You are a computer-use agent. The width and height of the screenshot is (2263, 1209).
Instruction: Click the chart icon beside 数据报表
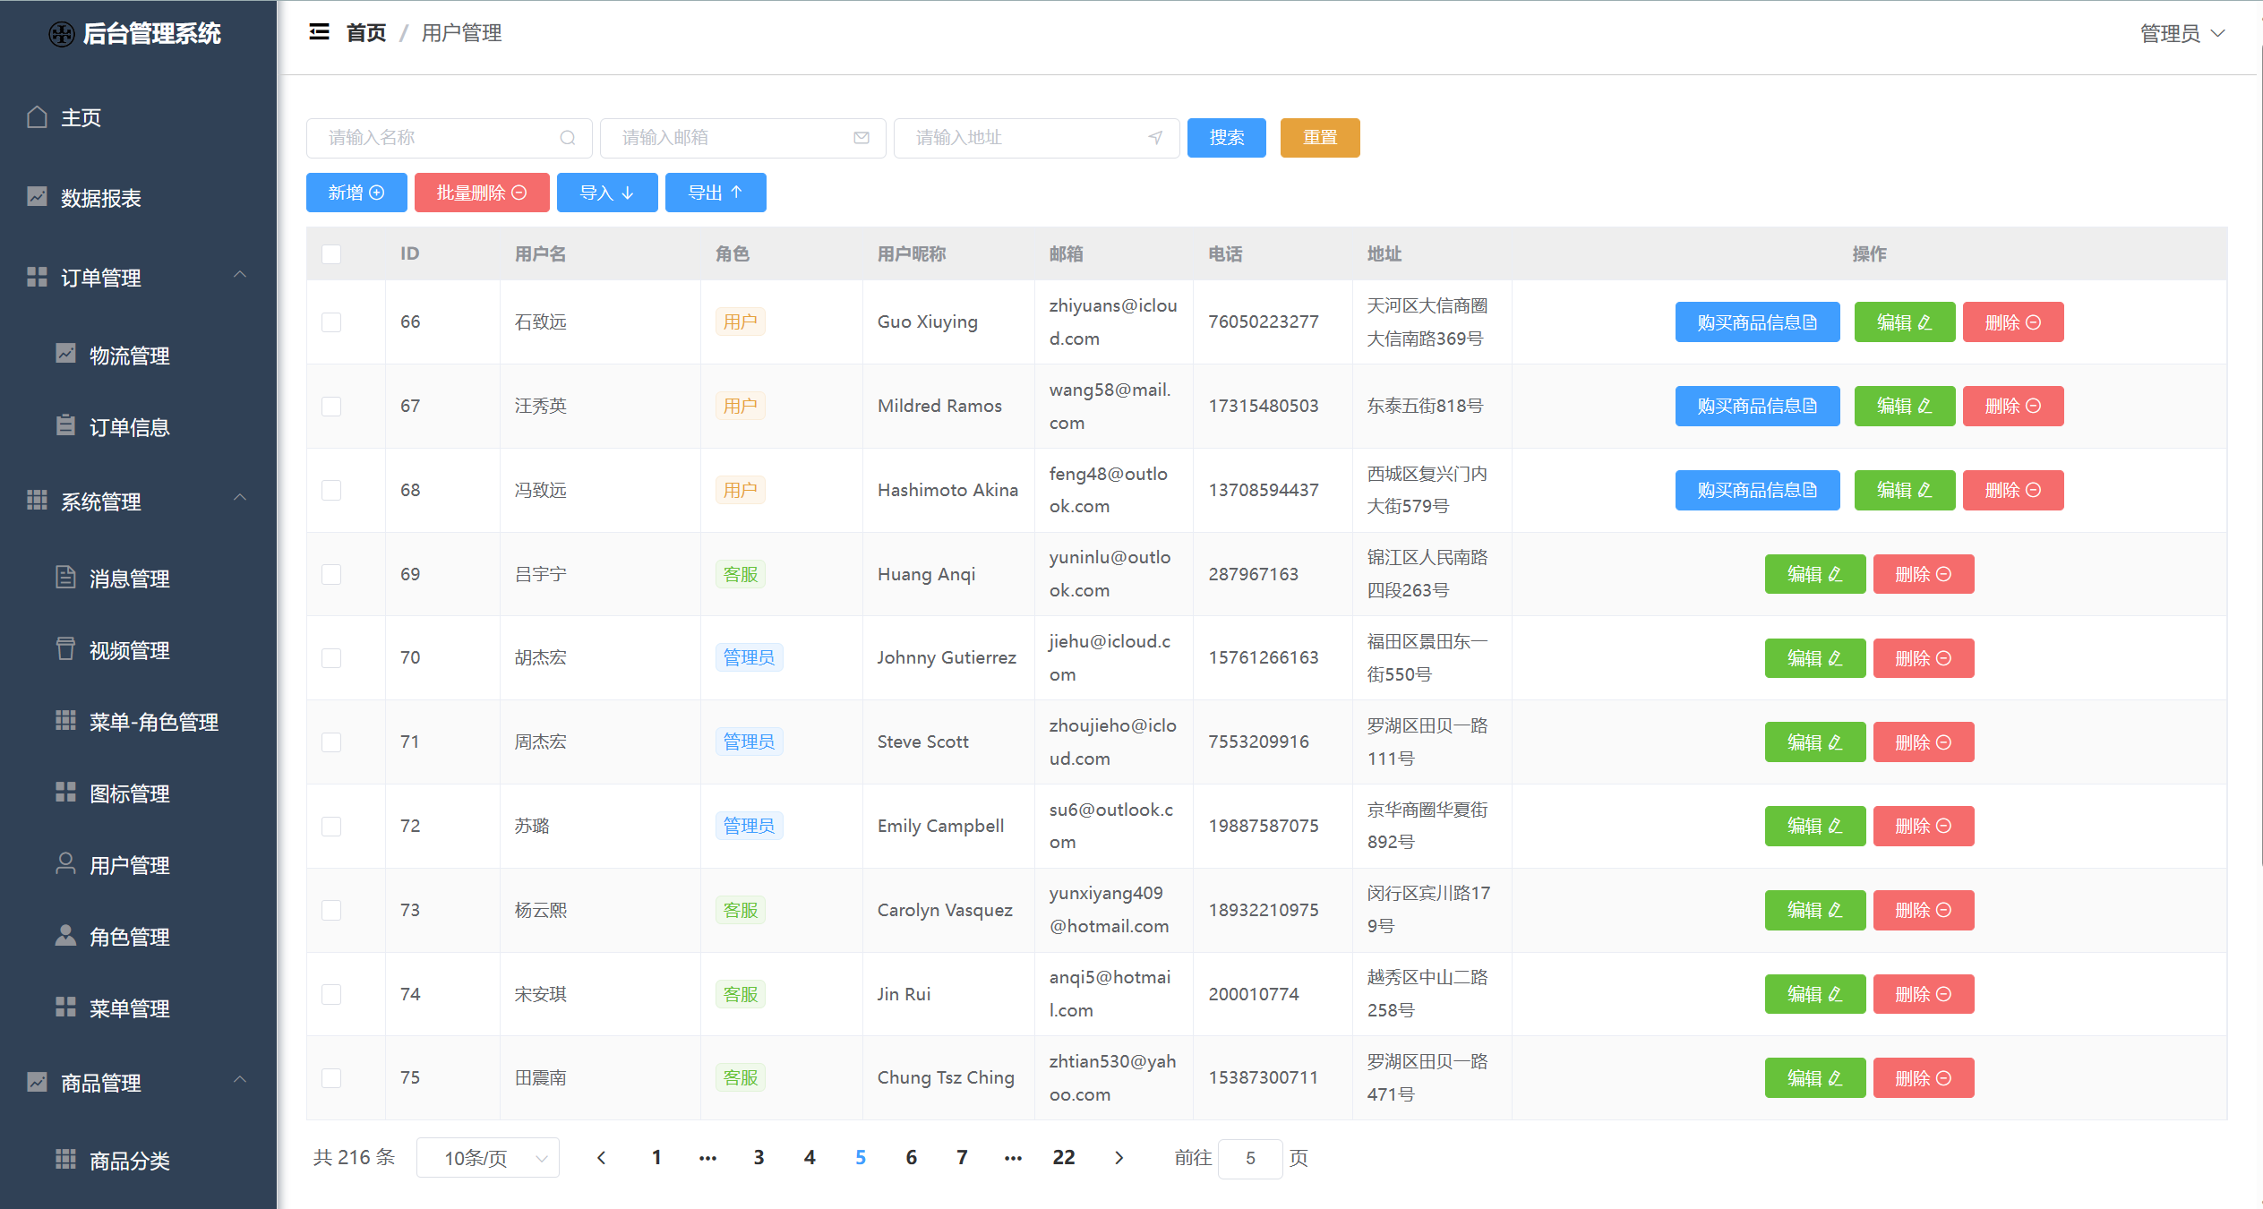[x=37, y=196]
